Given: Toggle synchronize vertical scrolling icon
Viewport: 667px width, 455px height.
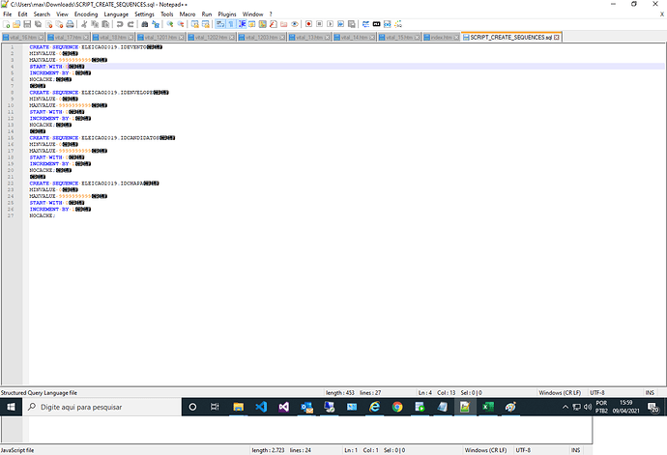Looking at the screenshot, I should point(195,24).
